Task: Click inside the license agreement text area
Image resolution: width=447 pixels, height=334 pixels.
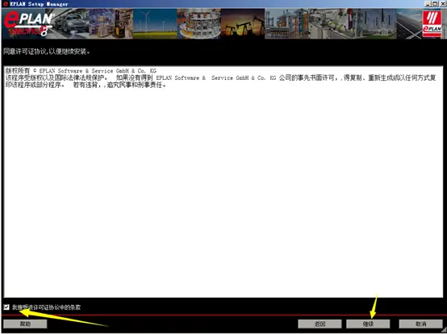Action: point(223,182)
